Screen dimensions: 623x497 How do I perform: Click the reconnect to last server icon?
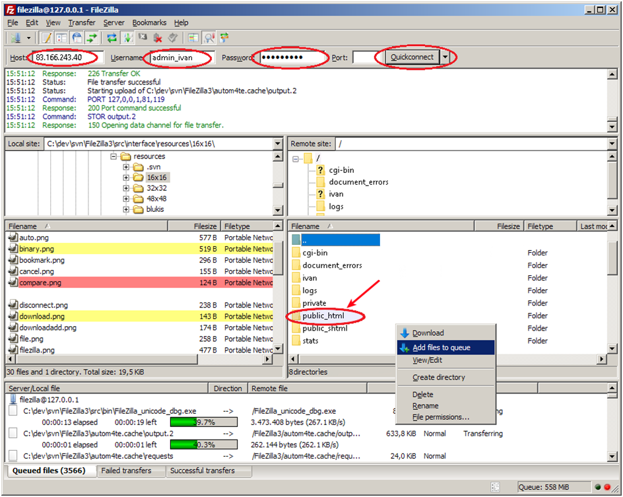(173, 38)
